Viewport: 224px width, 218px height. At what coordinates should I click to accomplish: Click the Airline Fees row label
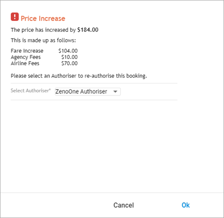[25, 63]
